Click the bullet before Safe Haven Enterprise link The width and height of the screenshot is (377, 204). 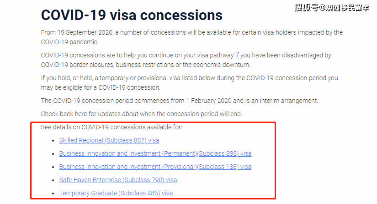pyautogui.click(x=53, y=180)
